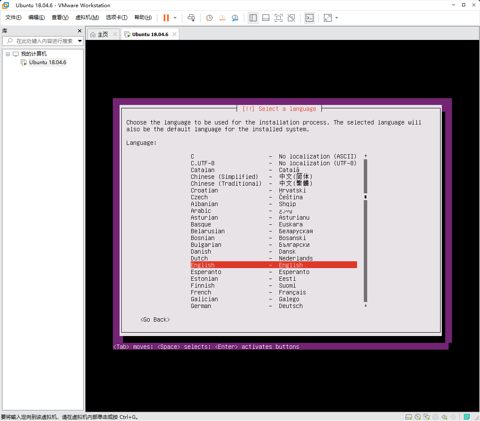
Task: Select the English language row
Action: (x=273, y=265)
